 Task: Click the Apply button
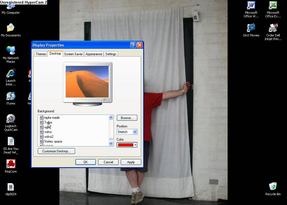point(131,162)
